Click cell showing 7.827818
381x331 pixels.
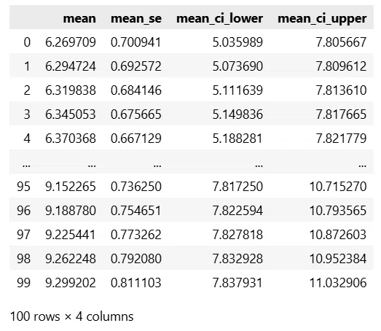tap(237, 235)
